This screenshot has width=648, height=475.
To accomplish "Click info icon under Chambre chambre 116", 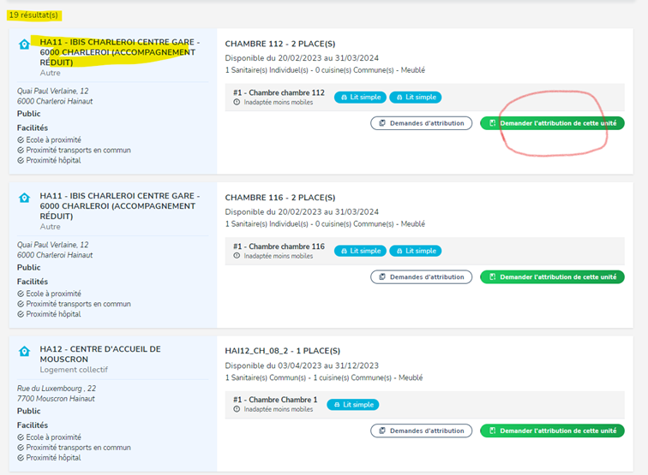I will pos(237,256).
